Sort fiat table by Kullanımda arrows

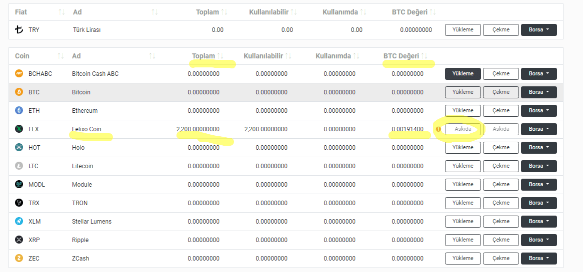point(363,12)
